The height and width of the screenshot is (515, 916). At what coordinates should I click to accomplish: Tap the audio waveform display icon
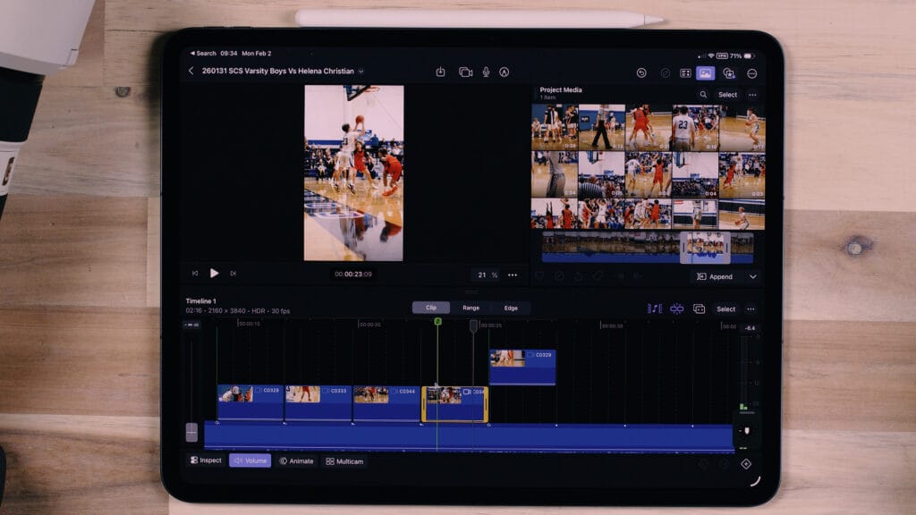(x=654, y=308)
